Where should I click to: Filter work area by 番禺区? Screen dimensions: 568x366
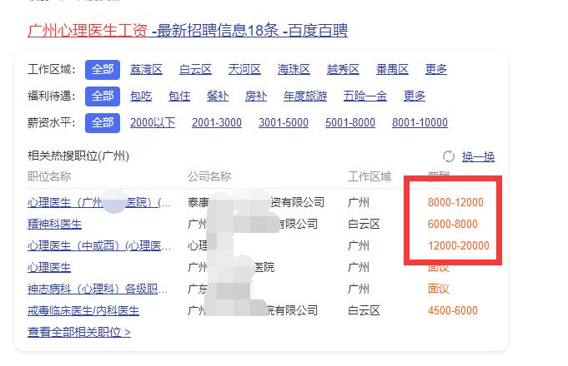click(x=392, y=69)
